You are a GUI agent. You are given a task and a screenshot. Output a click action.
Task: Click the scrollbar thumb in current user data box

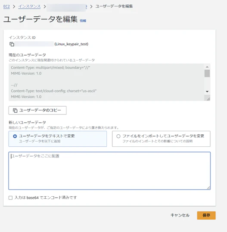[x=207, y=73]
